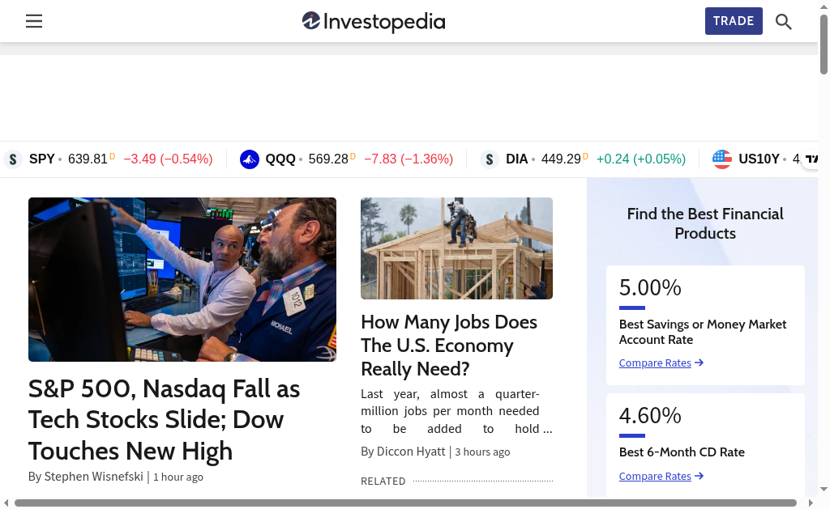Open the search magnifier icon
Screen dimensions: 830x509
point(784,22)
